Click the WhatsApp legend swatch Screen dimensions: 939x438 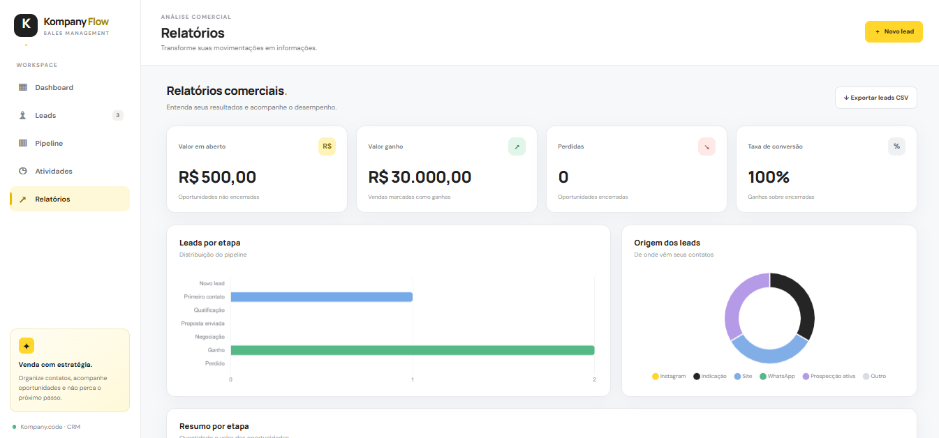coord(763,377)
